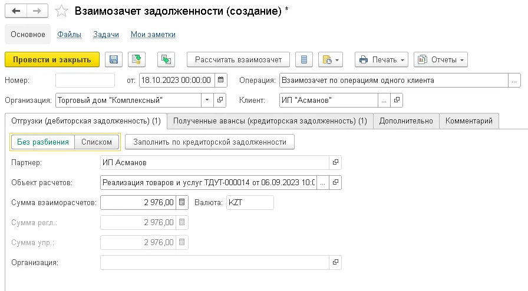Click the Номер input field
The width and height of the screenshot is (528, 291).
coord(85,81)
